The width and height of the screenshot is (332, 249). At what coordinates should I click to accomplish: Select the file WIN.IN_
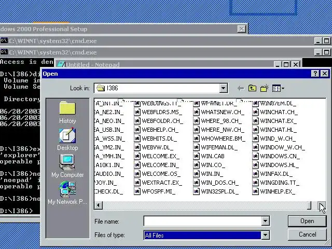click(x=208, y=174)
